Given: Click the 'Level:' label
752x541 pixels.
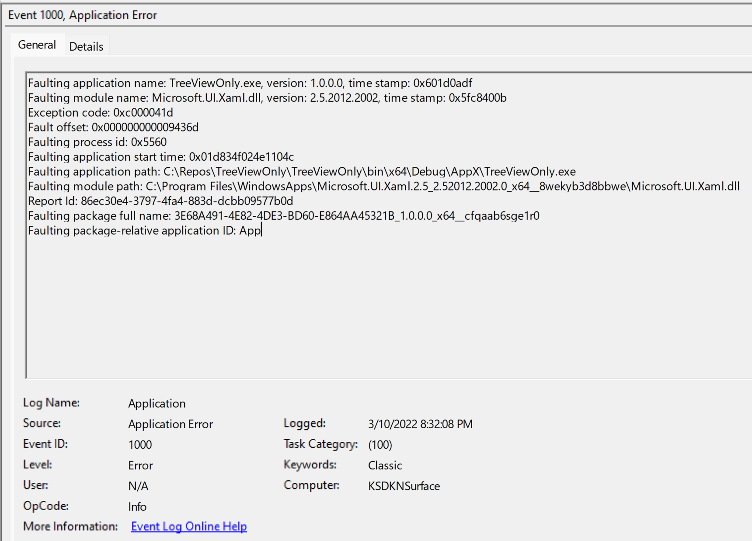Looking at the screenshot, I should pyautogui.click(x=37, y=465).
